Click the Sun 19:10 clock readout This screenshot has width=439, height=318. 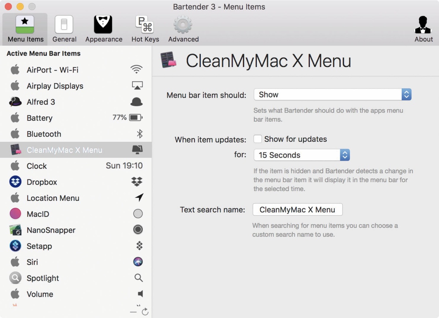tap(124, 166)
